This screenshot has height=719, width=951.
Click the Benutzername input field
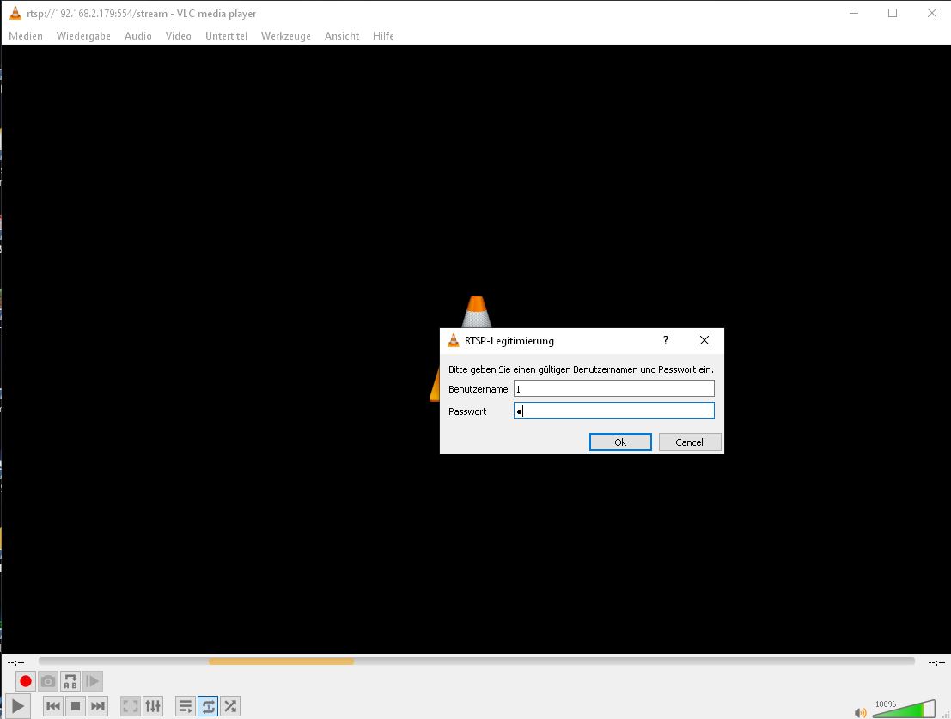[x=613, y=389]
